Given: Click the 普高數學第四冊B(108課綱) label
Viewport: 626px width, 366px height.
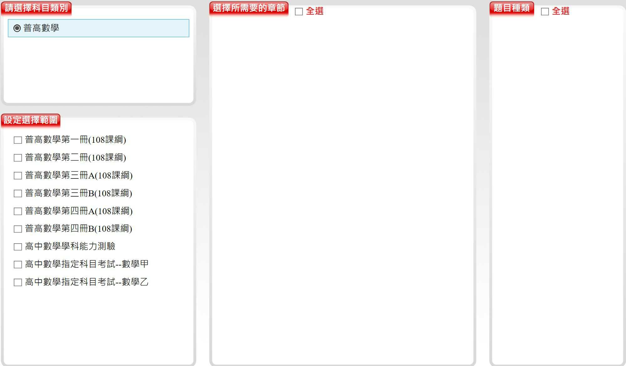Looking at the screenshot, I should click(79, 229).
